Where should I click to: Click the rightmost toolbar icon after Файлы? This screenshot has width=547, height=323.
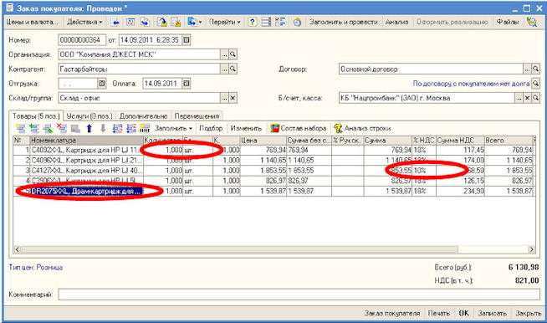(x=532, y=22)
